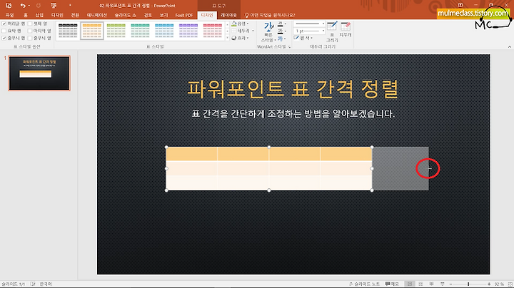Start slideshow from beginning quick access icon
Viewport: 514px width, 288px height.
point(54,5)
